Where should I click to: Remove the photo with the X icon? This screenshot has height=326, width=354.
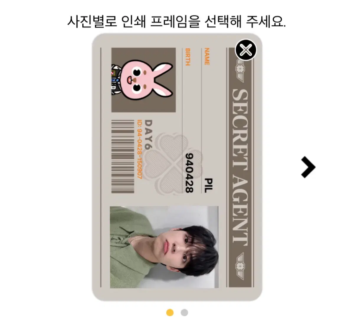coord(246,50)
